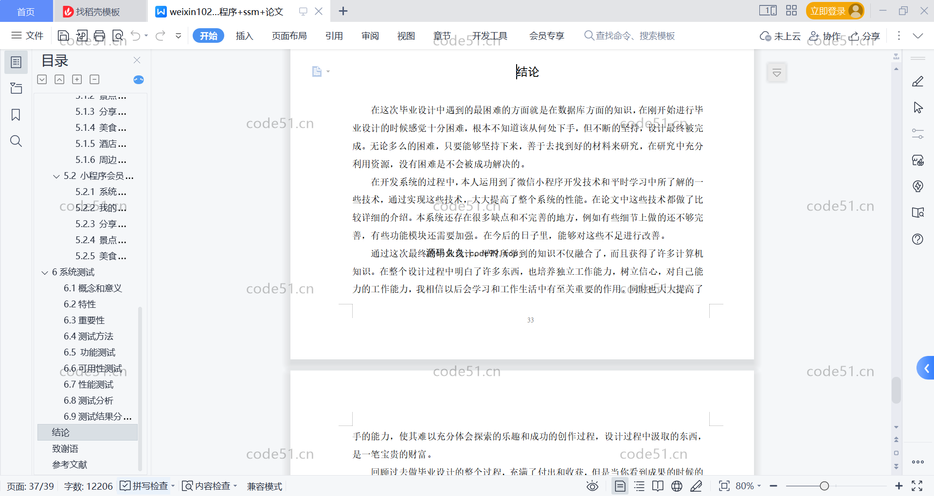Switch to the 页面布局 ribbon tab

289,35
